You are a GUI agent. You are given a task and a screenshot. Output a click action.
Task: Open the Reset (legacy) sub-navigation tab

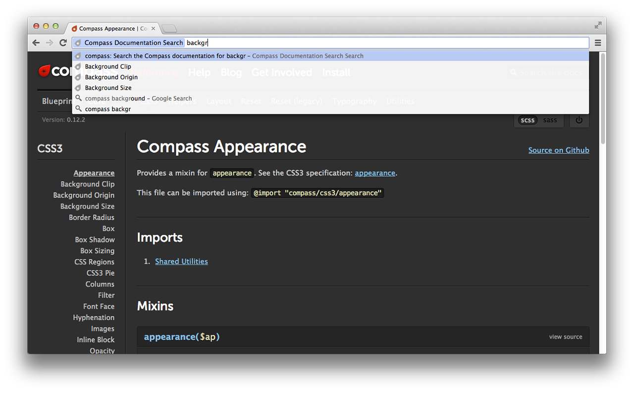point(296,101)
